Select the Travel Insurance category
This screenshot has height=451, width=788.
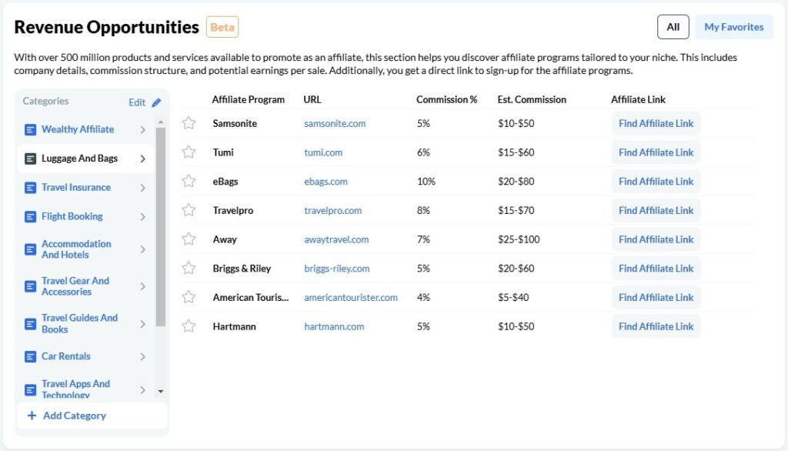(x=85, y=188)
